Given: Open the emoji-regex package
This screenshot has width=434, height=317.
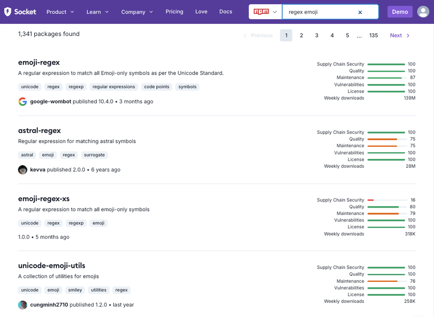Looking at the screenshot, I should coord(39,63).
